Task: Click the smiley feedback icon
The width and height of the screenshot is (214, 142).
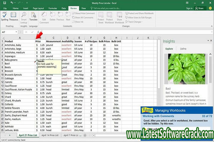Action: (210, 8)
